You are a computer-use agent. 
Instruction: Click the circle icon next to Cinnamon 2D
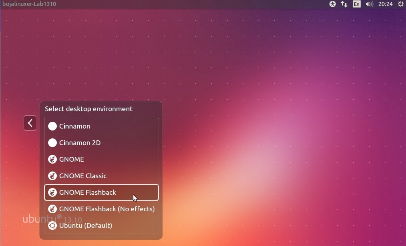(x=52, y=143)
